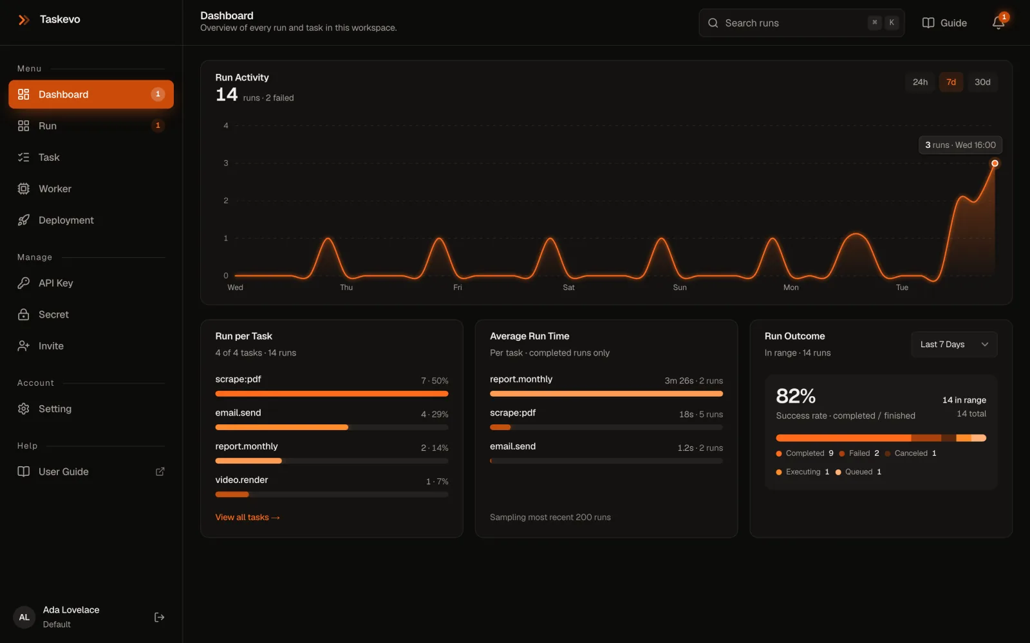Image resolution: width=1030 pixels, height=643 pixels.
Task: Click the API Key key icon
Action: coord(24,283)
